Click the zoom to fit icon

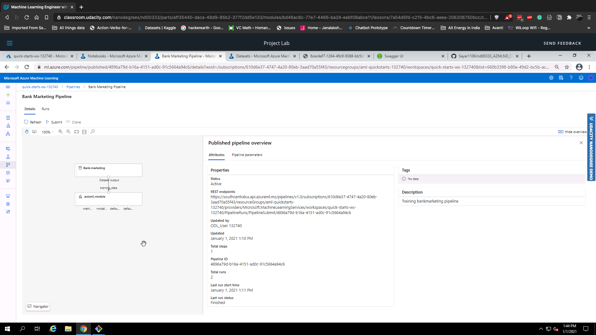[77, 132]
